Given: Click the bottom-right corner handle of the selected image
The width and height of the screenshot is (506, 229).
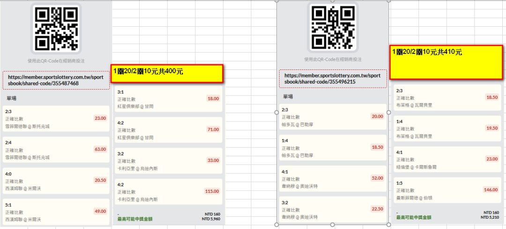Looking at the screenshot, I should point(388,224).
